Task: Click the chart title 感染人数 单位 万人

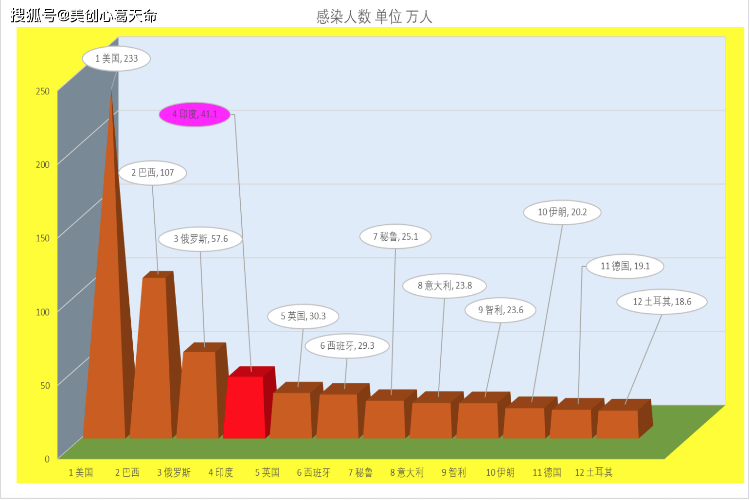Action: pyautogui.click(x=374, y=17)
